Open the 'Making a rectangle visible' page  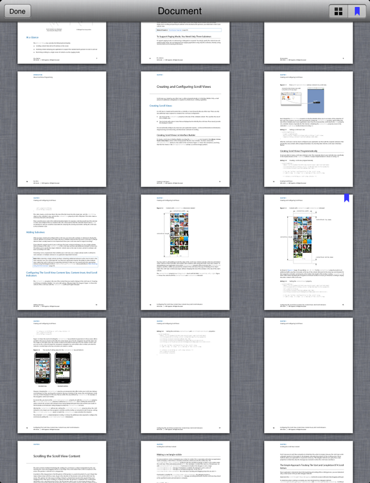(185, 462)
